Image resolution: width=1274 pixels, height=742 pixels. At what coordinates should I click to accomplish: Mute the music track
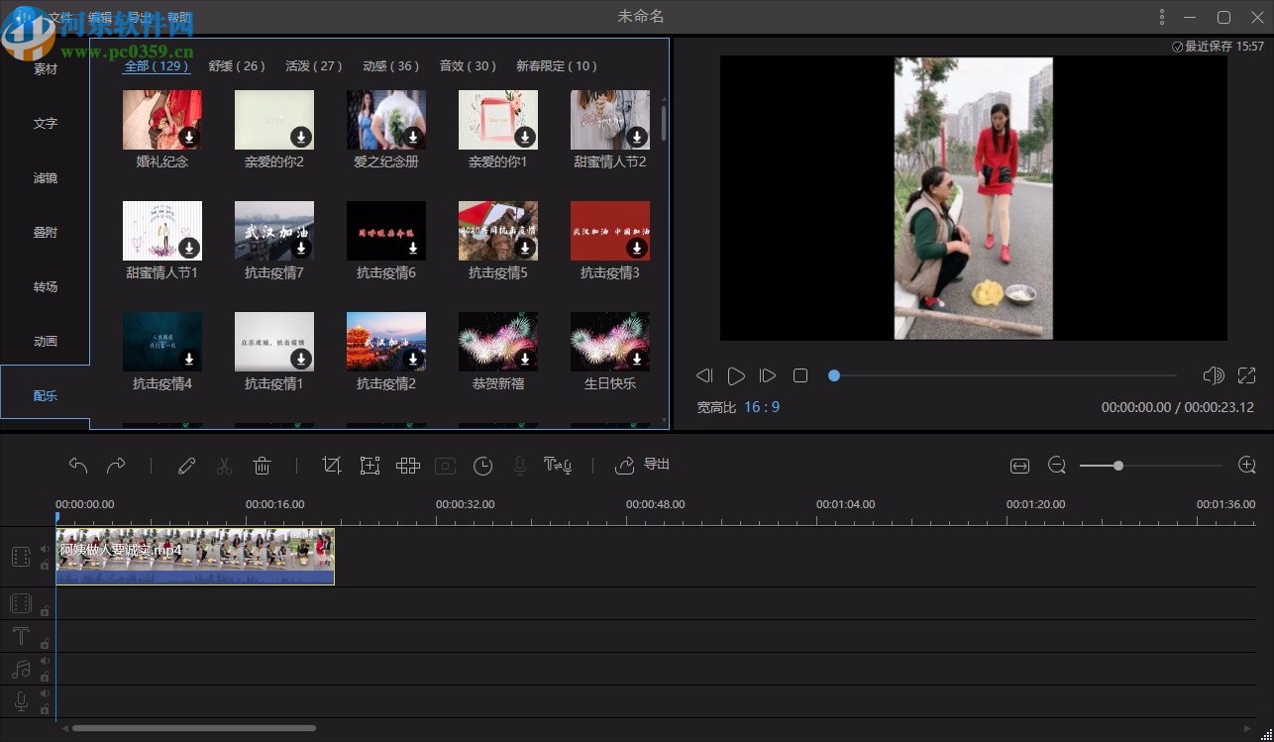(x=45, y=661)
